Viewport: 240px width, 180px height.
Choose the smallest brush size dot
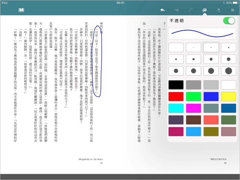tap(176, 47)
